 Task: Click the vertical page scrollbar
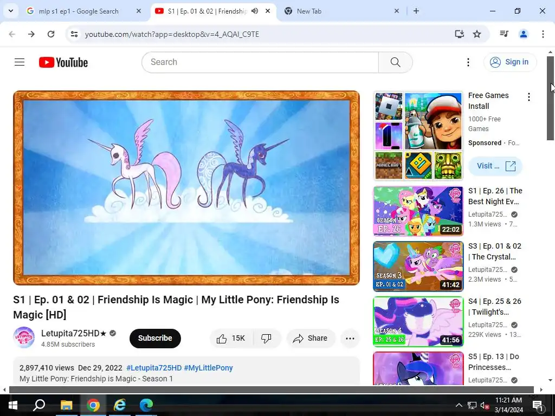pyautogui.click(x=551, y=98)
